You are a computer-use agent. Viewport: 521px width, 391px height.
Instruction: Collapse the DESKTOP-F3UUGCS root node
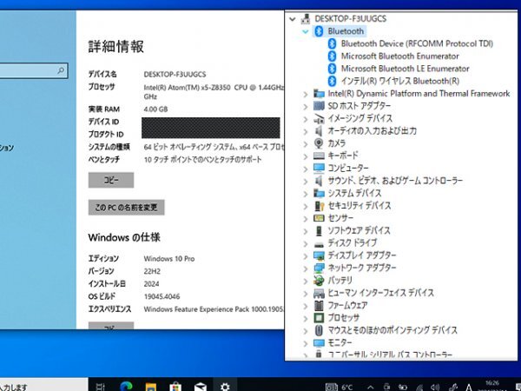pyautogui.click(x=293, y=19)
